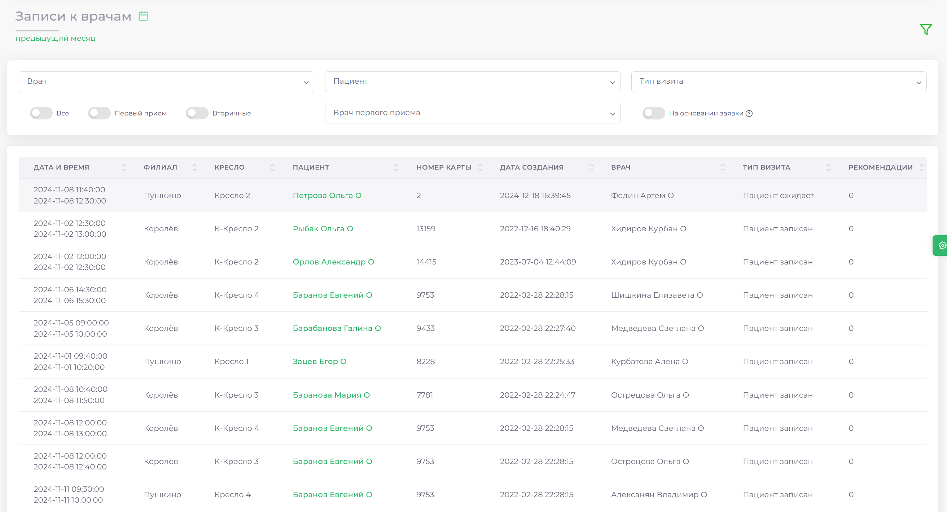Enable the Первый прием switch

click(x=99, y=113)
